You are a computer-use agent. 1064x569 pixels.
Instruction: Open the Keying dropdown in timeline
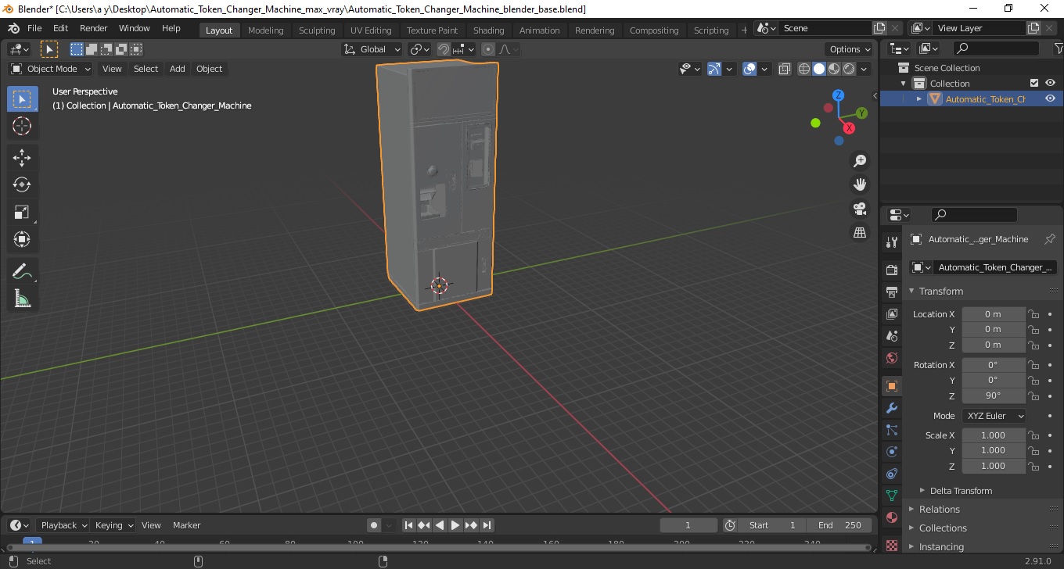(113, 525)
